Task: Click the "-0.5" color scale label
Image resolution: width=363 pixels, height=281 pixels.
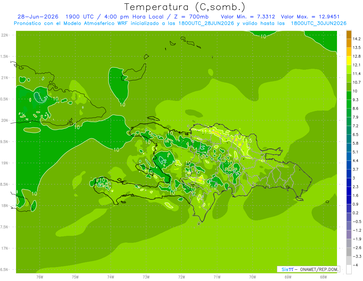Action: [357, 222]
